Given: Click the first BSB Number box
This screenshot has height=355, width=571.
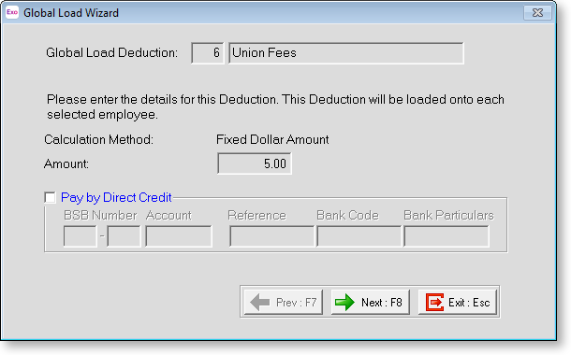Looking at the screenshot, I should coord(81,236).
